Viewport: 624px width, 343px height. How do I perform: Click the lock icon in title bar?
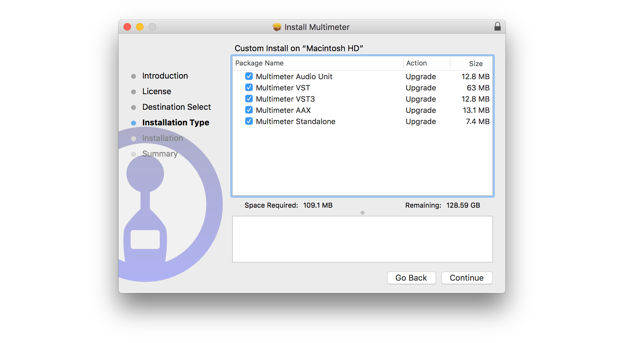[497, 27]
